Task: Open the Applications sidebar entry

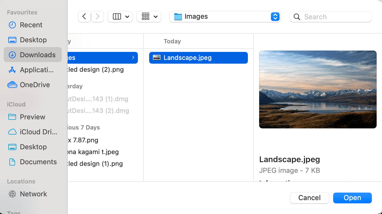Action: pyautogui.click(x=36, y=70)
